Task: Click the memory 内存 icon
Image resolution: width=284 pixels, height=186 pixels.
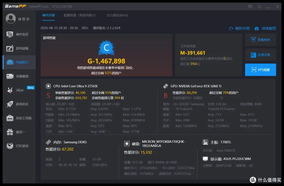Action: 48,142
